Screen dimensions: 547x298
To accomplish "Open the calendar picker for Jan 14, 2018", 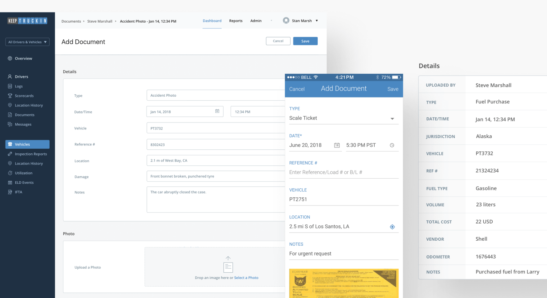I will click(x=217, y=111).
